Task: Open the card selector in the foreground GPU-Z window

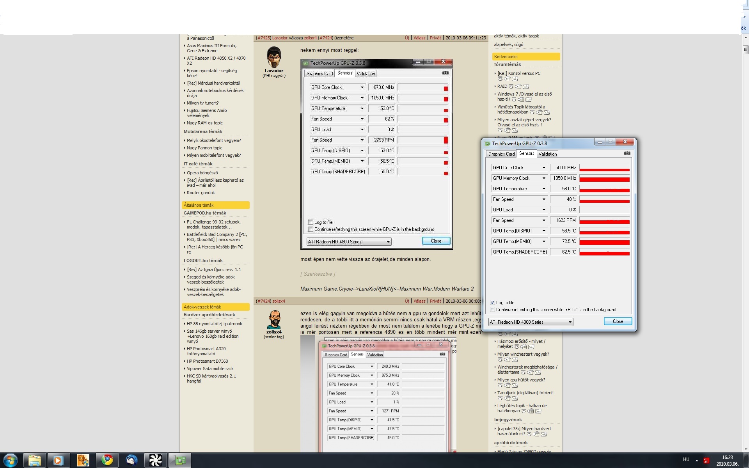Action: tap(531, 322)
